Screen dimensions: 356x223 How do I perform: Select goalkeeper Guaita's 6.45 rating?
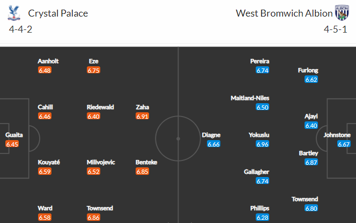point(12,144)
